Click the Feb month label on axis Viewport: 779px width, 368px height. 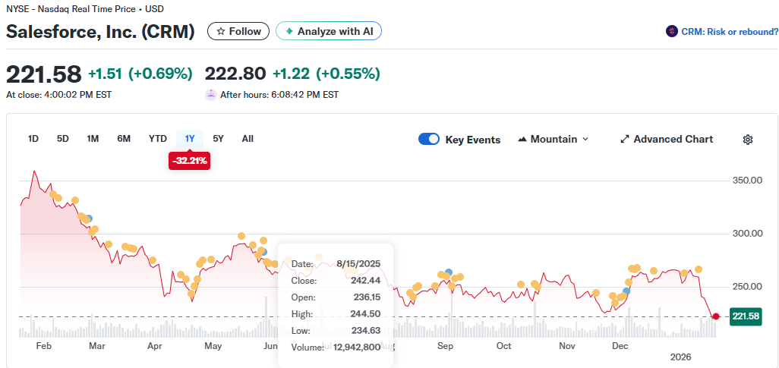pyautogui.click(x=43, y=346)
